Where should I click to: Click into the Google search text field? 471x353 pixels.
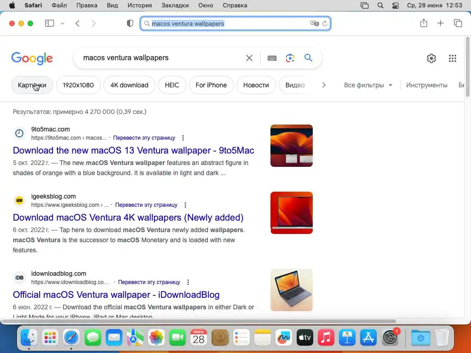tap(162, 58)
